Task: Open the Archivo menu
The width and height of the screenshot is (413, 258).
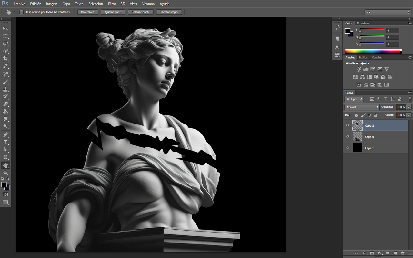Action: 19,4
